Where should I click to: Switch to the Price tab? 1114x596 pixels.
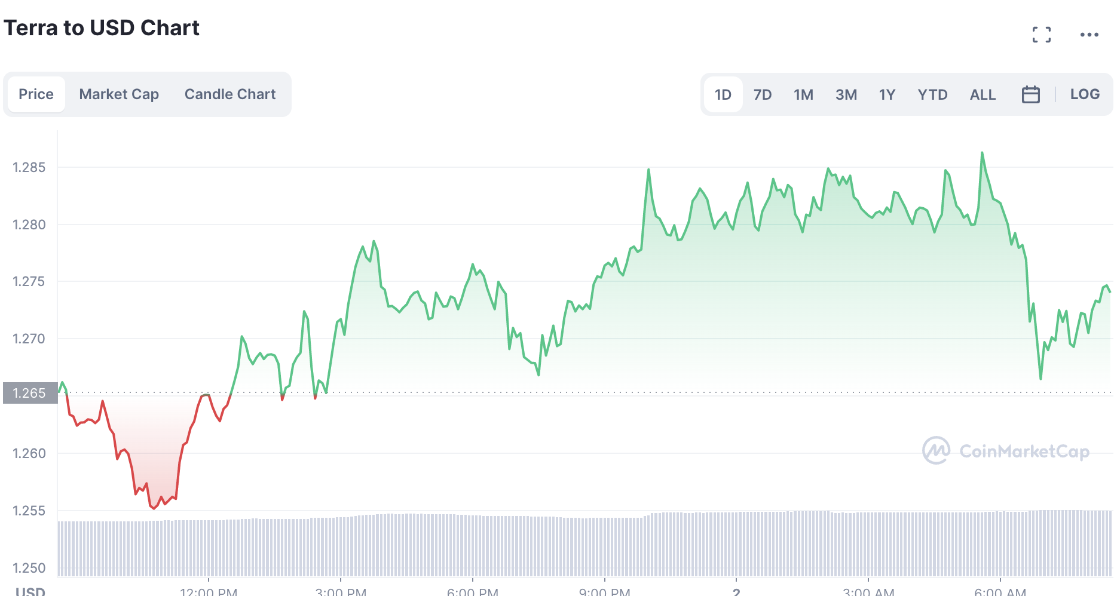36,94
